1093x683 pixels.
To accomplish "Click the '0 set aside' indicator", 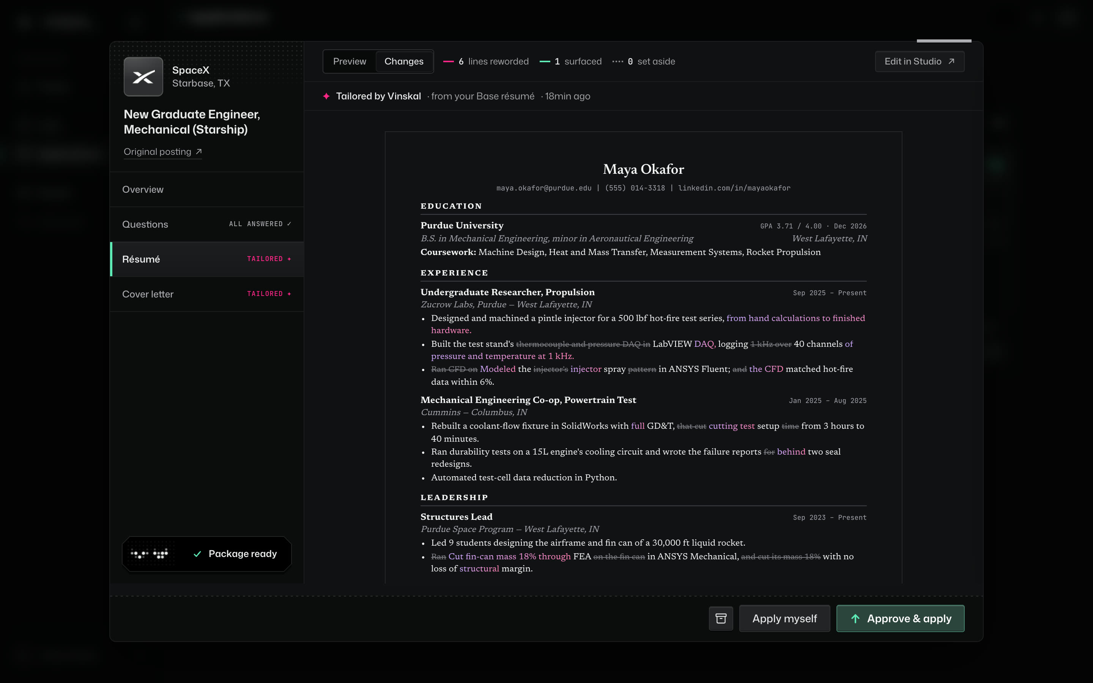I will (x=644, y=61).
